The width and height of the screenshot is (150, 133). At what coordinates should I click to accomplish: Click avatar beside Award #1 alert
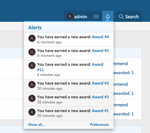[32, 112]
